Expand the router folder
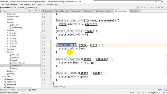Screen dimensions: 167x94 (x=5, y=49)
